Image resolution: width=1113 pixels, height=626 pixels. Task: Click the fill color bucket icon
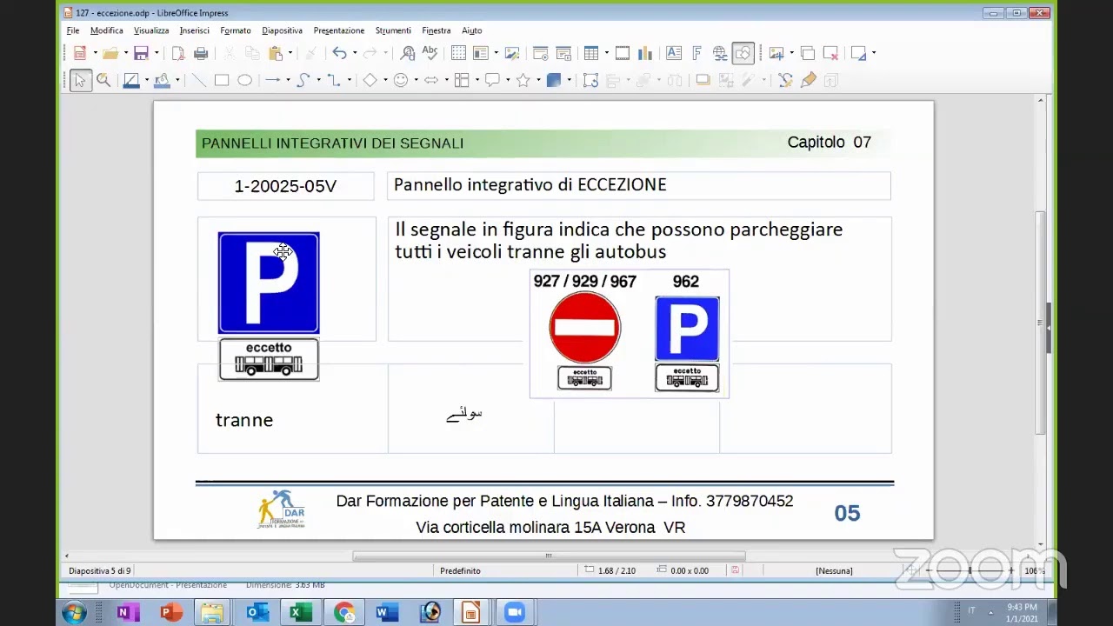(162, 80)
